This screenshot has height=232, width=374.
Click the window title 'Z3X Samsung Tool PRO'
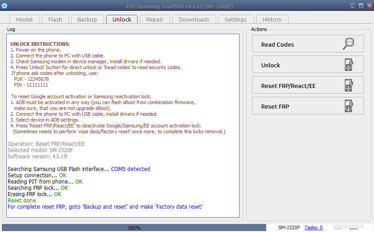pos(179,6)
